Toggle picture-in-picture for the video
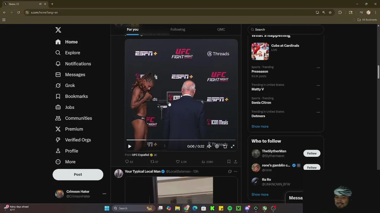380x213 pixels. (225, 146)
